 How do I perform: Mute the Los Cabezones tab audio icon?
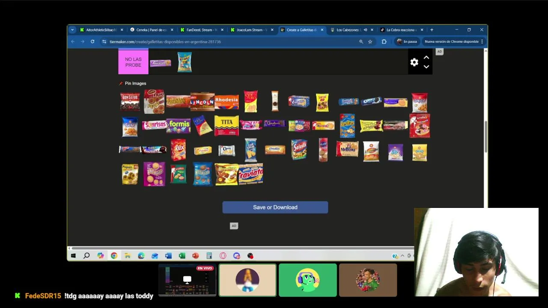(365, 30)
